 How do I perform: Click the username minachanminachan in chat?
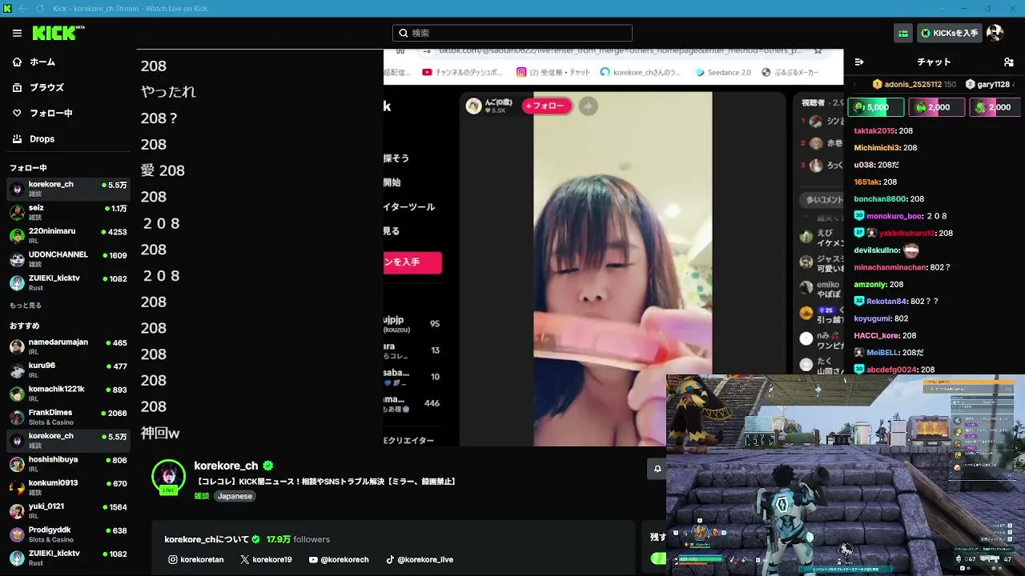[x=890, y=267]
